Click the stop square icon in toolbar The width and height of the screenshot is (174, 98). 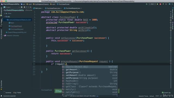point(166,4)
